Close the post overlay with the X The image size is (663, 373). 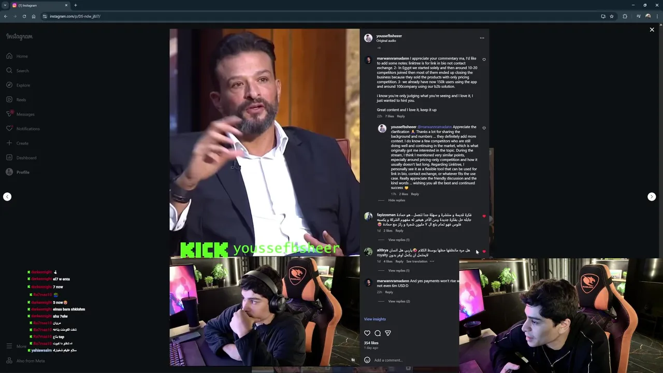click(x=652, y=30)
